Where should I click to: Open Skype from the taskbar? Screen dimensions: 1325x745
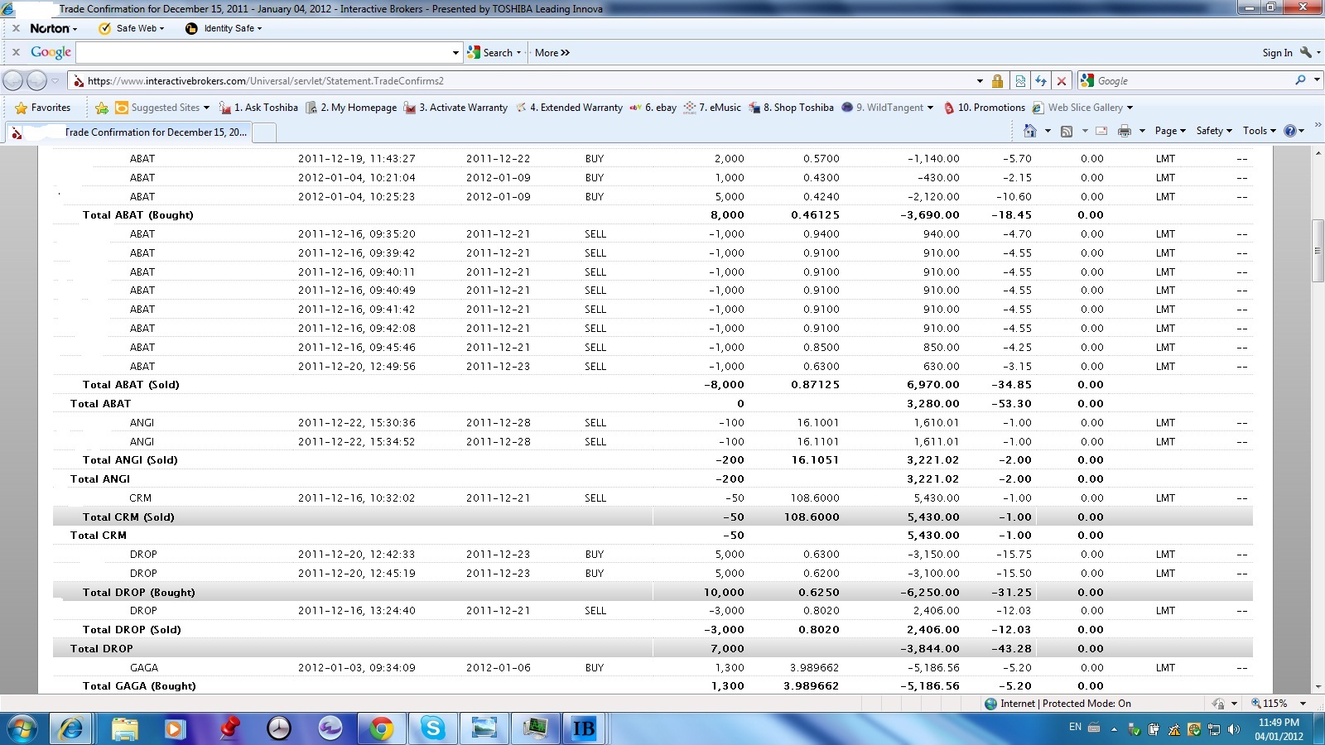pyautogui.click(x=432, y=728)
